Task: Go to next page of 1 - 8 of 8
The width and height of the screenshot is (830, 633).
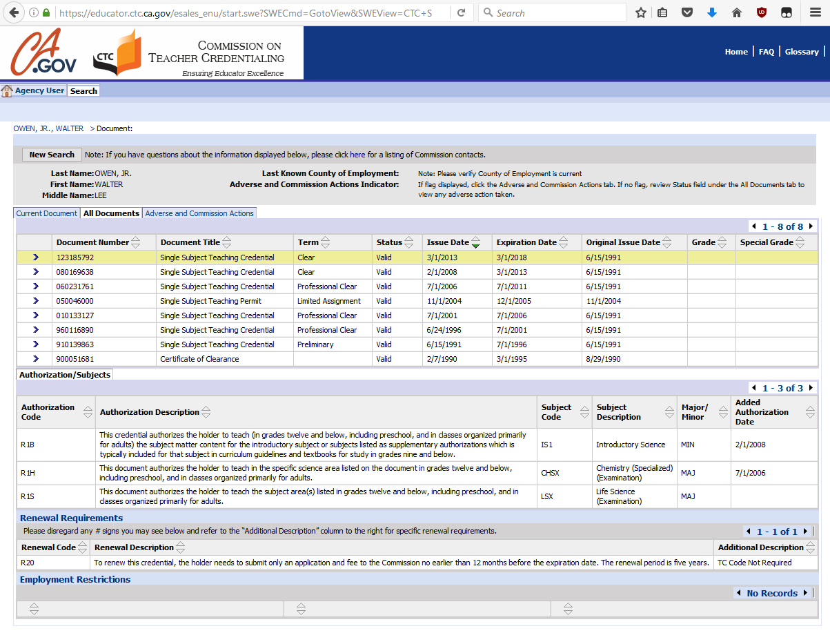Action: coord(811,226)
